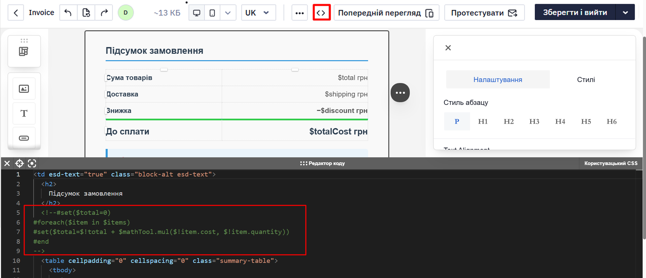Switch to mobile preview mode
The width and height of the screenshot is (646, 278).
212,13
